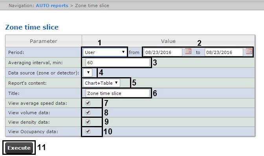Expand the Period dropdown showing User
This screenshot has height=156, width=264.
104,52
